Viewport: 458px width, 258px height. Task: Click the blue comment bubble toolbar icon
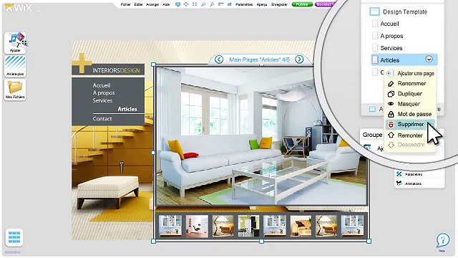(x=177, y=4)
